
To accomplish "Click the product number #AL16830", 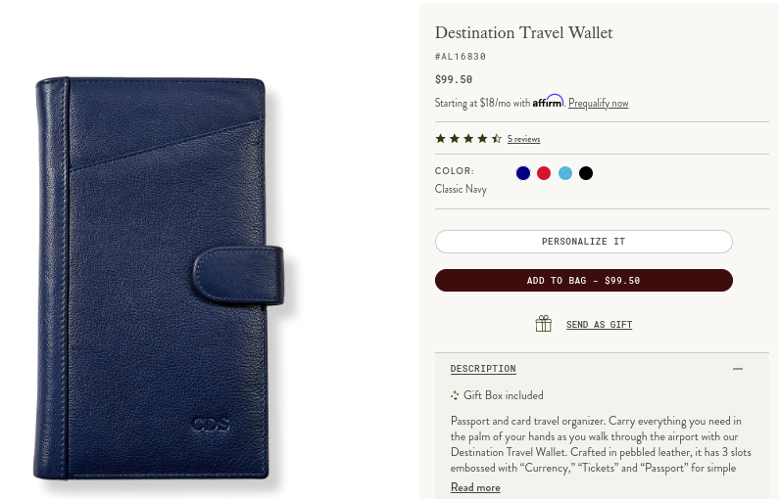I will coord(460,56).
